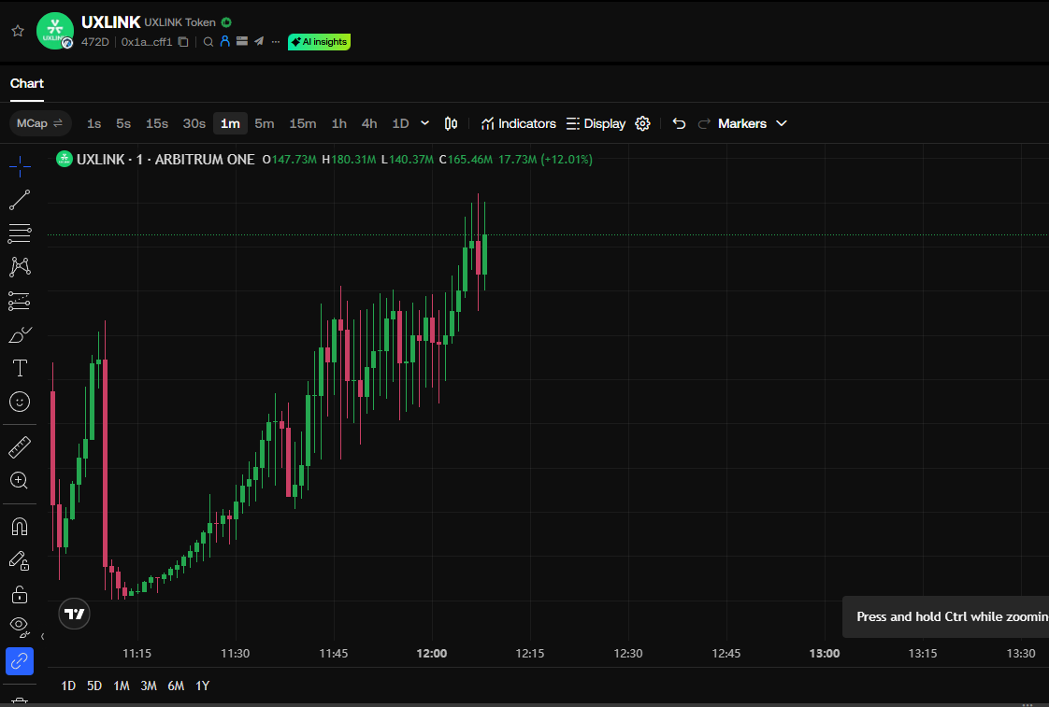Select the XABCD pattern tool
Image resolution: width=1049 pixels, height=707 pixels.
point(20,267)
